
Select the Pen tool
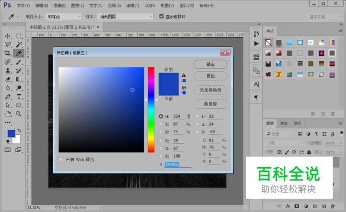[8, 97]
